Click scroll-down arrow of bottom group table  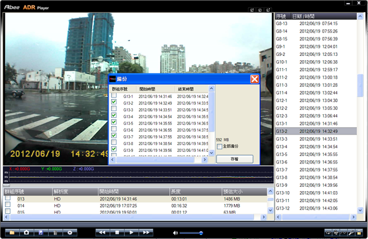(x=270, y=210)
